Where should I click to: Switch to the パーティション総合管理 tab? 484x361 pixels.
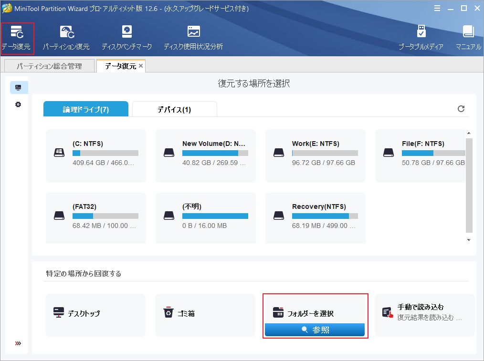pyautogui.click(x=49, y=66)
